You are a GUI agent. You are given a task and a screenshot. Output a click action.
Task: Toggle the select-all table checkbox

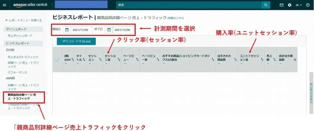coord(57,60)
